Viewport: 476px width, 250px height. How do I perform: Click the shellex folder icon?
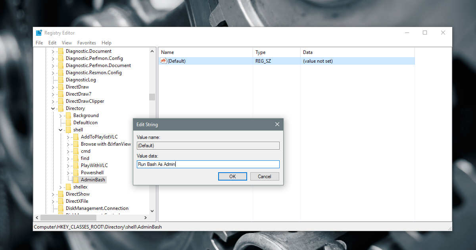coord(68,187)
